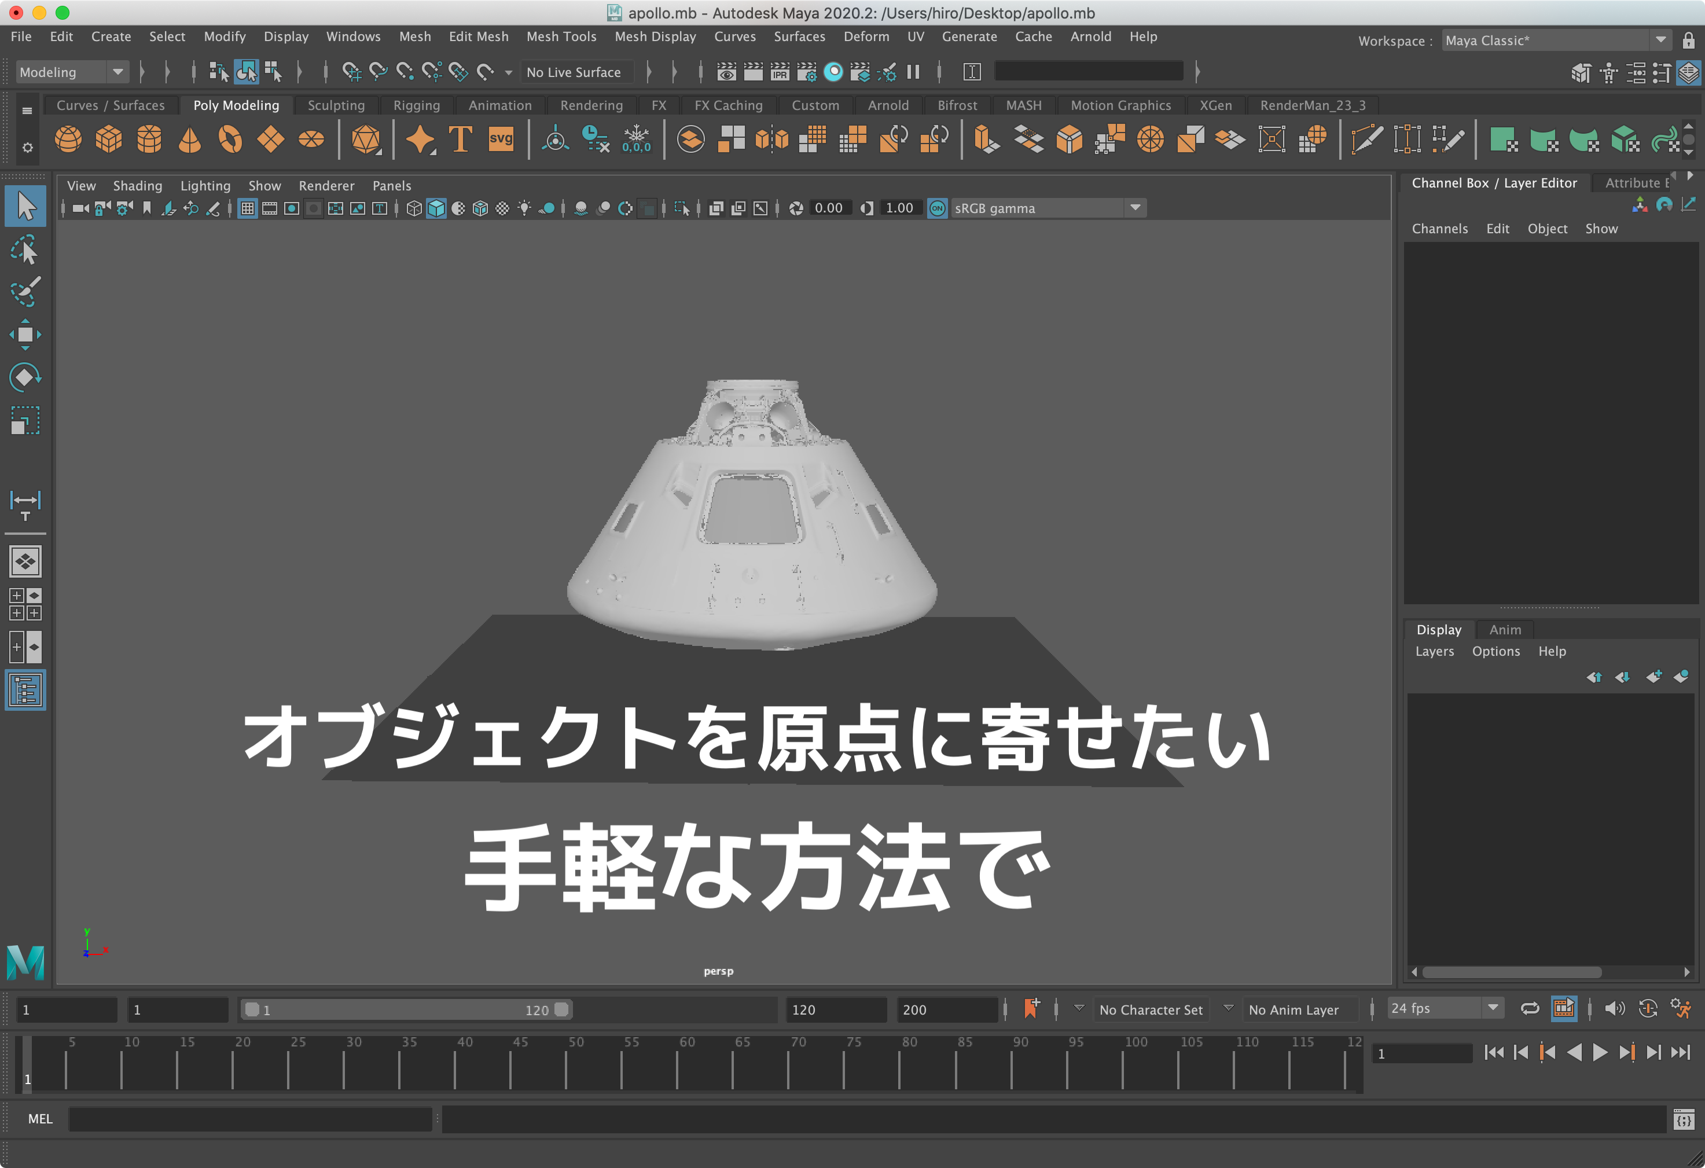The height and width of the screenshot is (1168, 1705).
Task: Toggle color management ON button
Action: [937, 208]
